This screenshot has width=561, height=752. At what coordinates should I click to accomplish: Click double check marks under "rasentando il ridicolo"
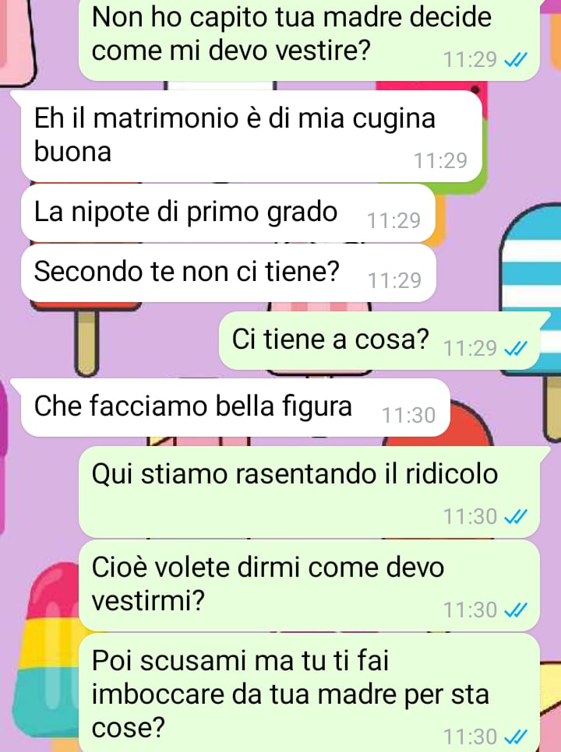click(517, 517)
